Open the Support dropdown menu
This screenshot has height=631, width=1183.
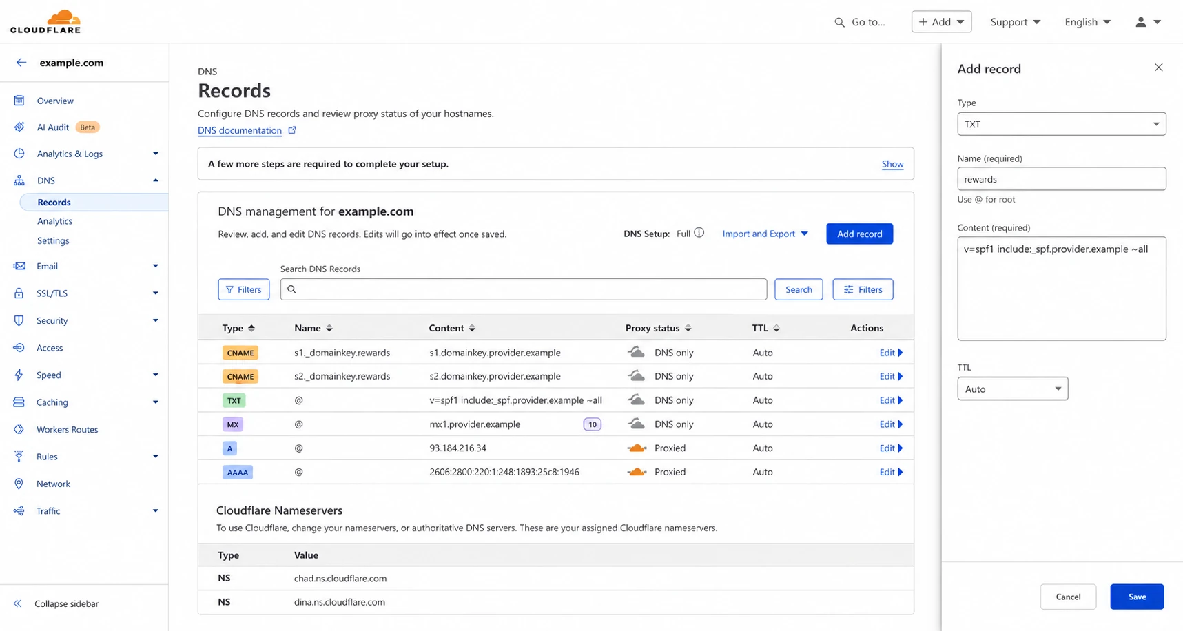pyautogui.click(x=1015, y=22)
